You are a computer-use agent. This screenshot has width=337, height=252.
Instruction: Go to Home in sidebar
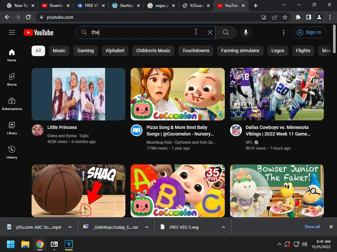(12, 55)
